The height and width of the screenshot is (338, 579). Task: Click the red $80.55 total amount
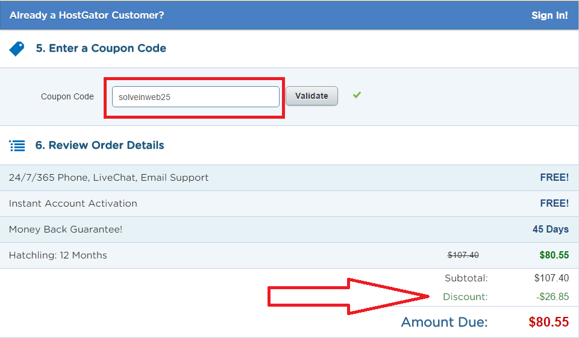coord(549,322)
